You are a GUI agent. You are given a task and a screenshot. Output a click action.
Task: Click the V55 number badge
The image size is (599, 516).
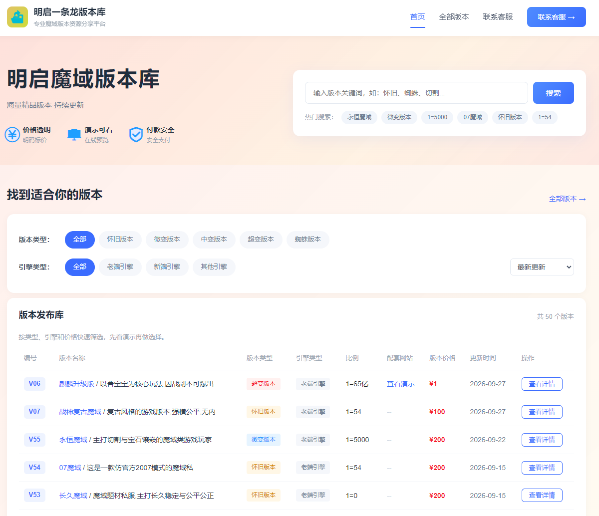coord(34,440)
